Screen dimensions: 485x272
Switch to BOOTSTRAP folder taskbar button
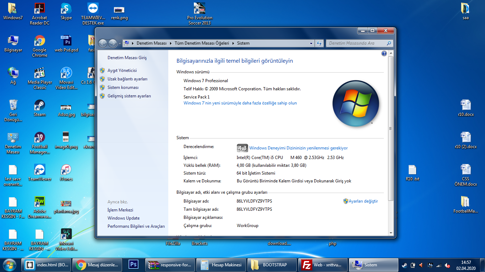pos(272,265)
